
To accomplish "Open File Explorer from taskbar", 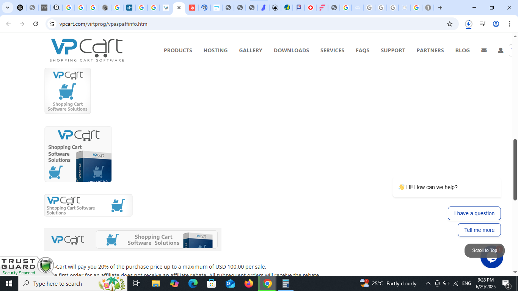I will pyautogui.click(x=156, y=283).
